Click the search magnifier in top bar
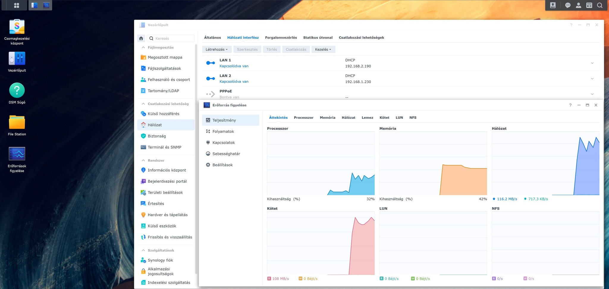Image resolution: width=609 pixels, height=289 pixels. click(600, 5)
